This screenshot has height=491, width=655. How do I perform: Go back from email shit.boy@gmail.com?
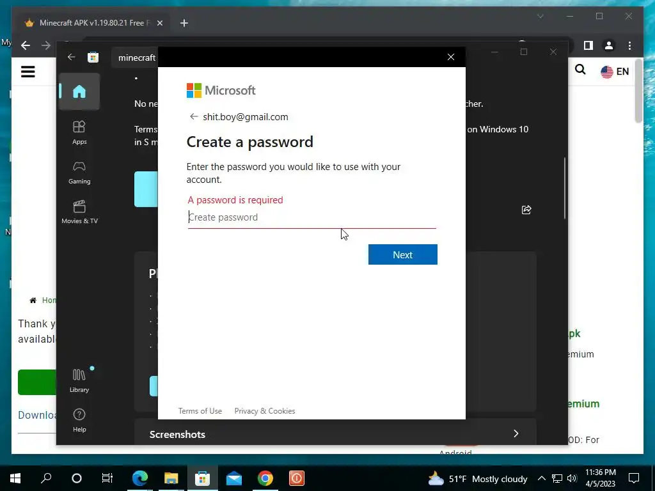pyautogui.click(x=193, y=117)
